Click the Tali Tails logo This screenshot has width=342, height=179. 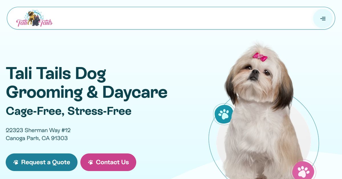click(34, 18)
